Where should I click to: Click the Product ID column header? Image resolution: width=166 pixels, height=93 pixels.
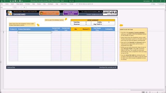[13, 29]
